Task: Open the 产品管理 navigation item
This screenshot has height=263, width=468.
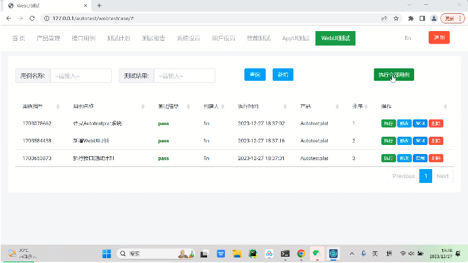Action: pos(48,38)
